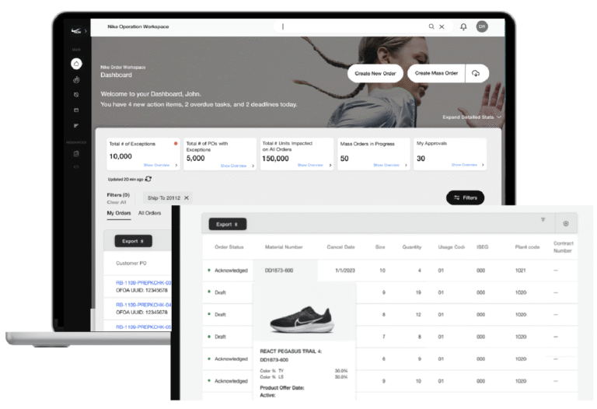This screenshot has height=409, width=597.
Task: Open the DR user avatar
Action: coord(482,26)
